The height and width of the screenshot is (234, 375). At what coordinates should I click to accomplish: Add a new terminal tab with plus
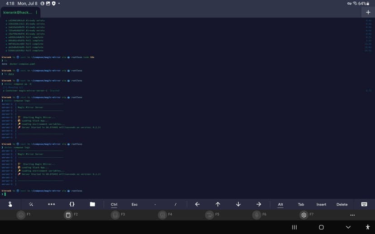pyautogui.click(x=368, y=12)
